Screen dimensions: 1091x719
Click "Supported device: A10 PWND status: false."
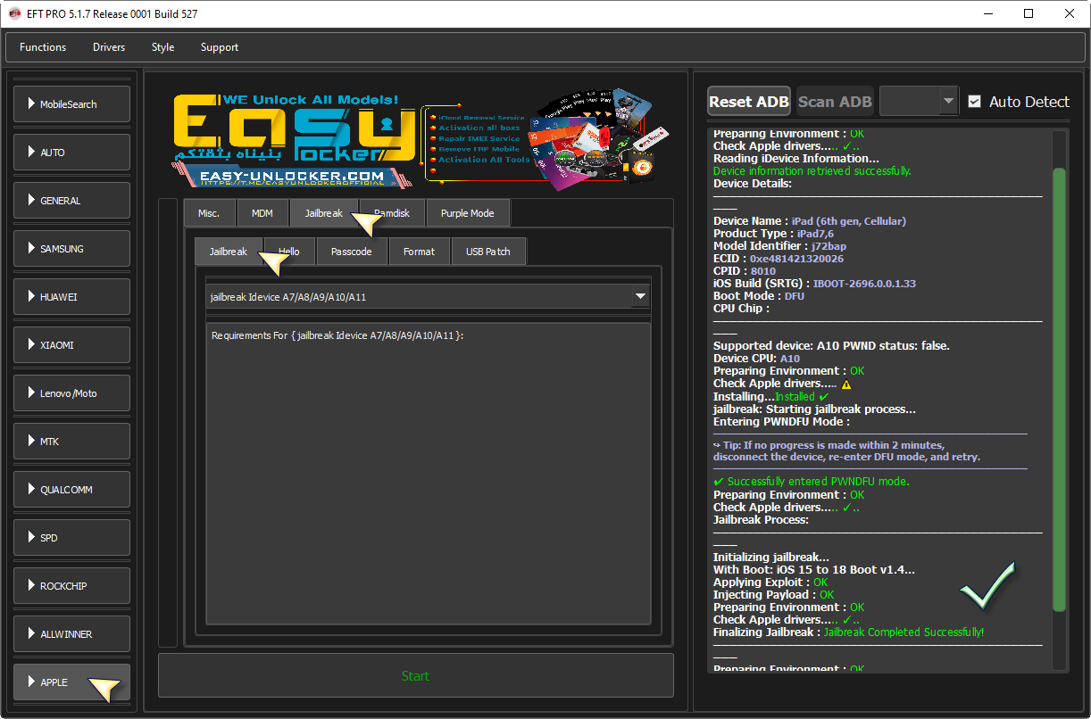(x=831, y=345)
